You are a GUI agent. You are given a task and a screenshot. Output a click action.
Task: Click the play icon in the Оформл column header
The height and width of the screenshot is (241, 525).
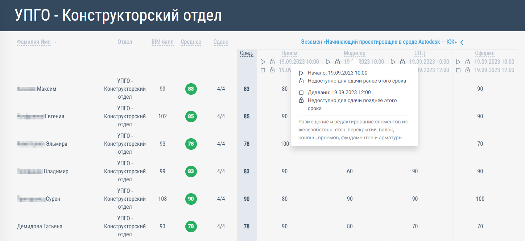coord(458,62)
